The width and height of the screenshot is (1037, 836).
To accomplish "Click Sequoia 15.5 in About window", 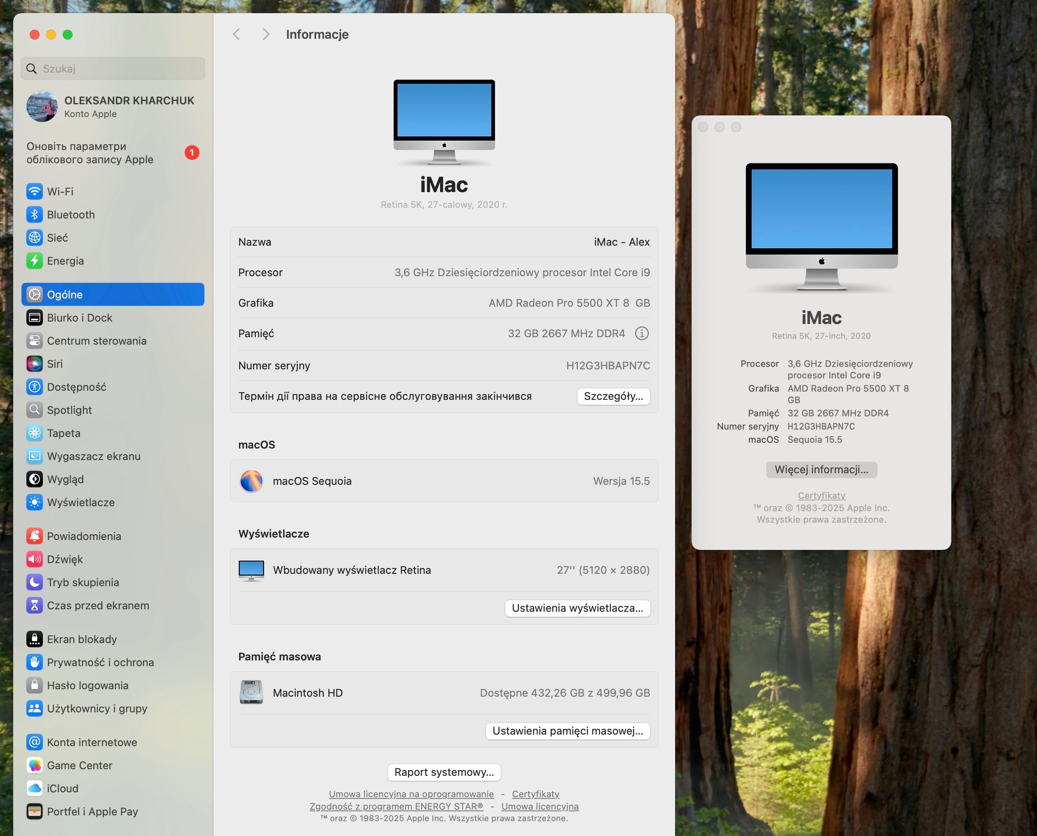I will [814, 440].
